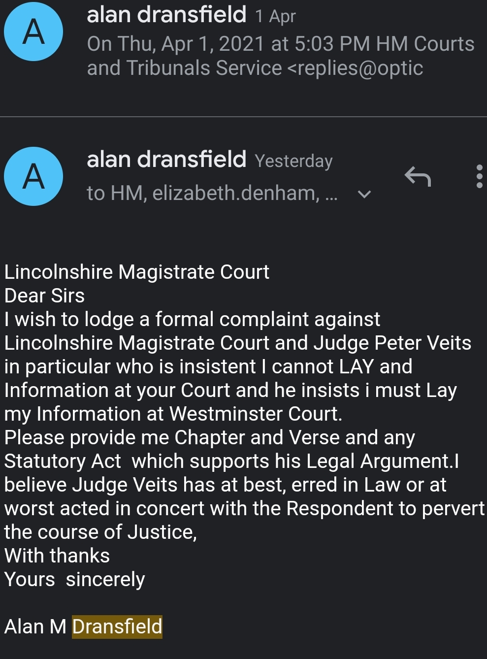
Task: Click the 'With thanks' line
Action: coord(57,556)
